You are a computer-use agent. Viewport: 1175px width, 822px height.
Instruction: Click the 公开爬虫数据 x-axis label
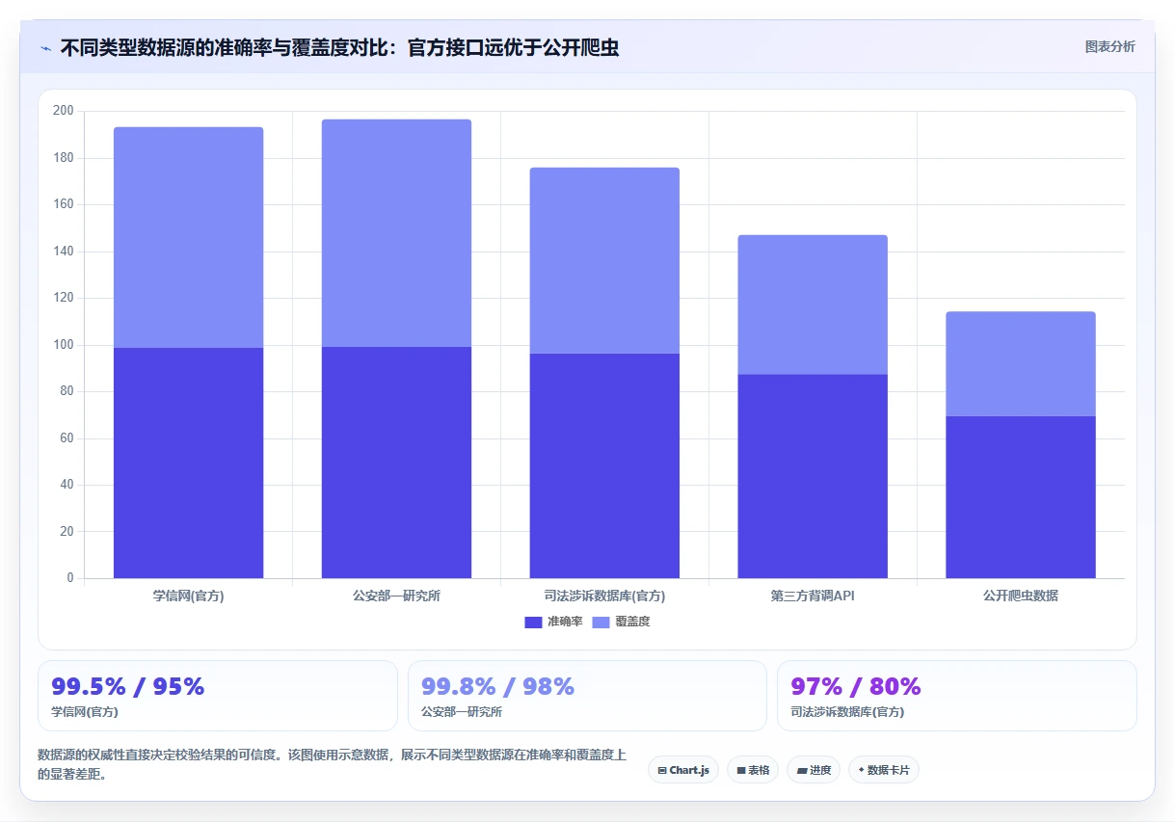tap(1021, 596)
